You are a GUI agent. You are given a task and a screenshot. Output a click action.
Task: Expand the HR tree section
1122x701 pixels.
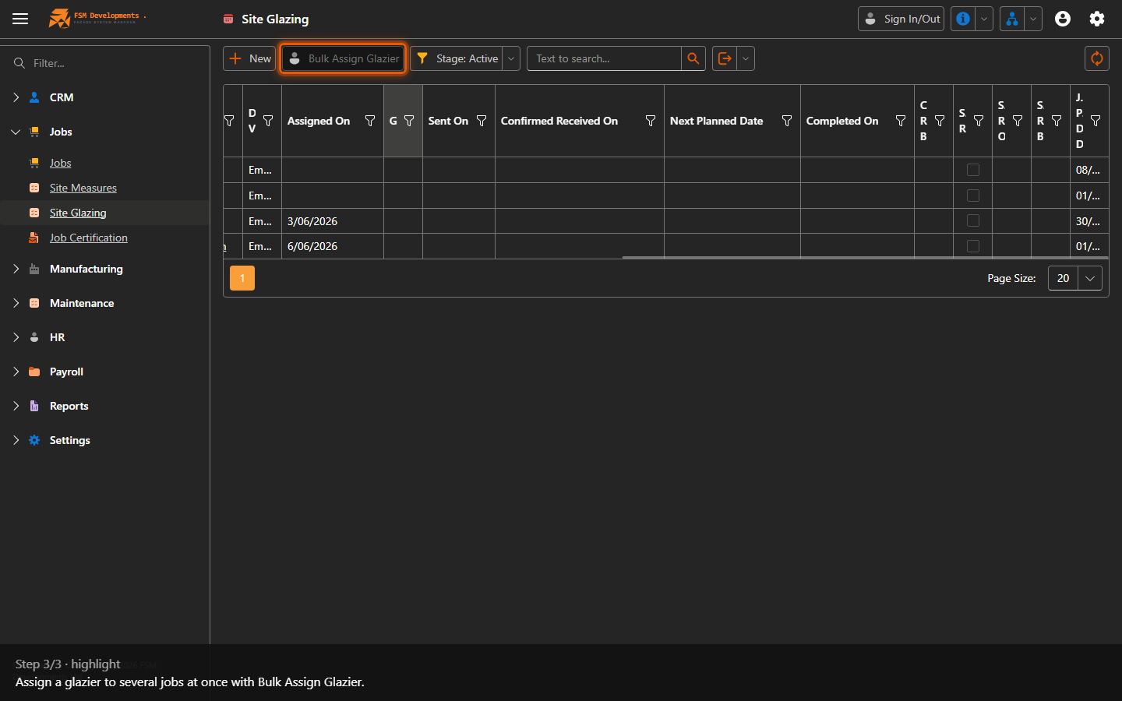16,337
